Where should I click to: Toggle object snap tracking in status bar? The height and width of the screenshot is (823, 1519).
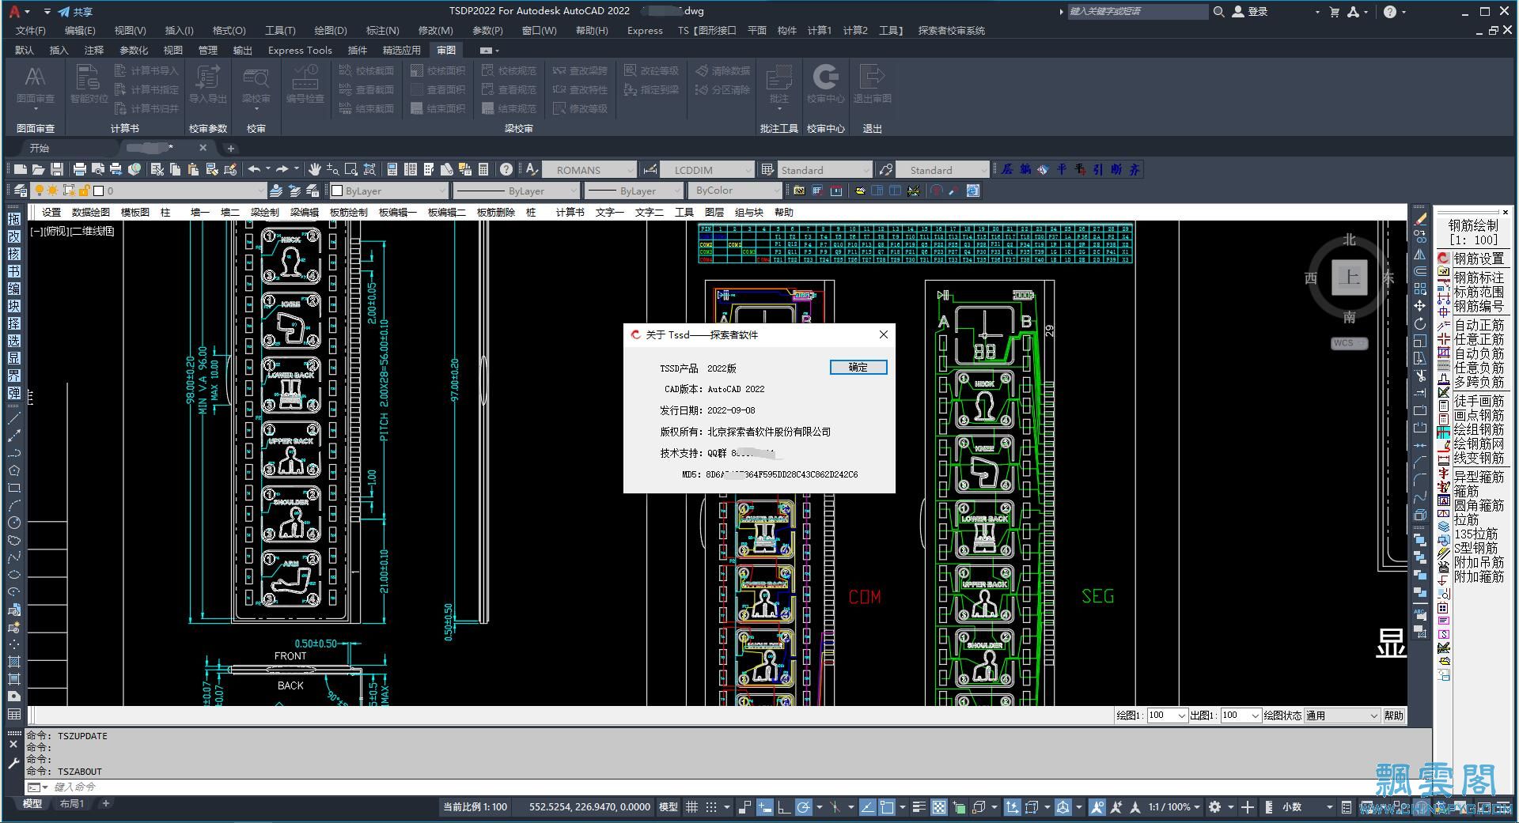point(868,807)
